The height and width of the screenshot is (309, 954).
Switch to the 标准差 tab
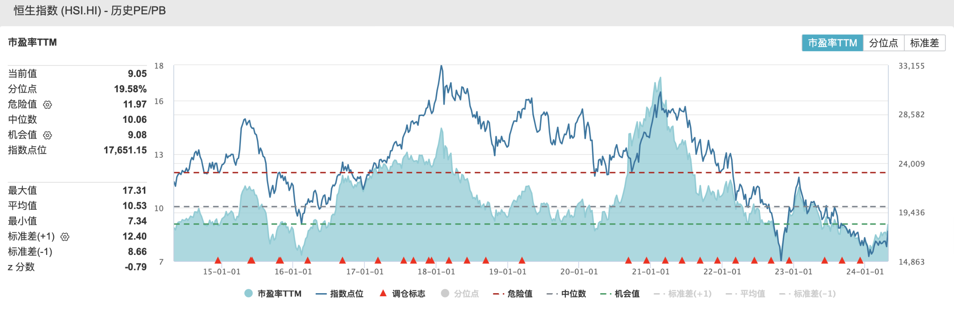[924, 43]
